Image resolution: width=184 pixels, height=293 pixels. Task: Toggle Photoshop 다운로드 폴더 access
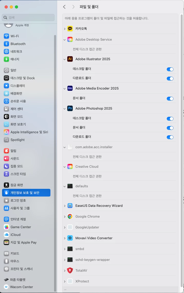(x=170, y=137)
